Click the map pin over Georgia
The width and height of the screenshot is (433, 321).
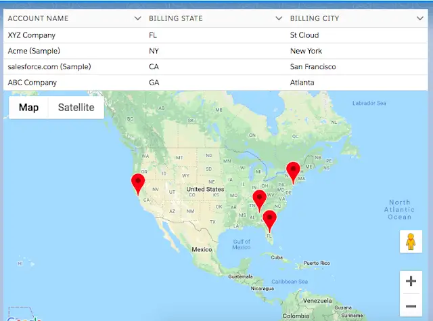(x=259, y=198)
